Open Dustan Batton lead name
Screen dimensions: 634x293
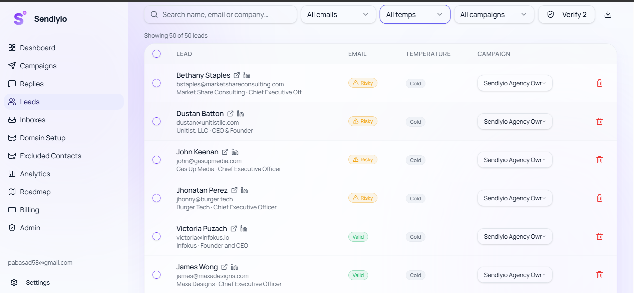point(200,114)
